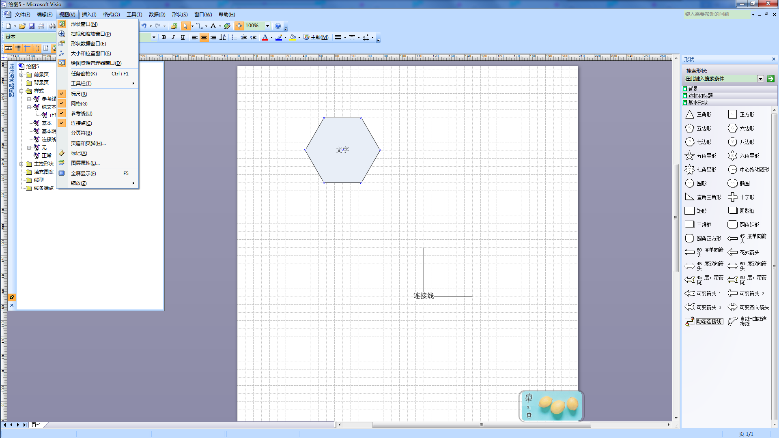Open the 边框和标题 stencil title bar

click(x=730, y=96)
